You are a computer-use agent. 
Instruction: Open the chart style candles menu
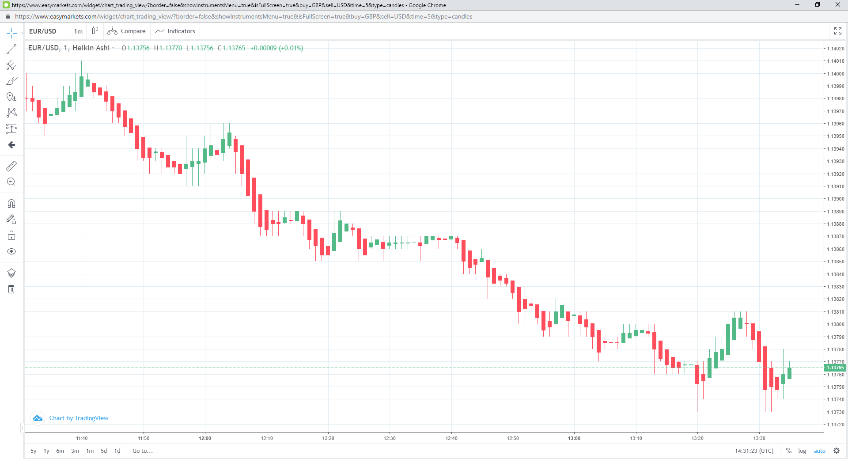(95, 31)
